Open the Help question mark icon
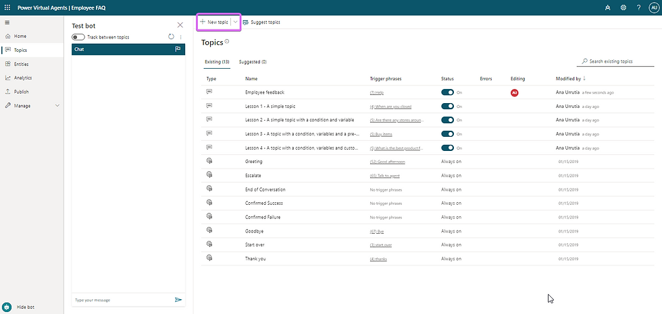Viewport: 662px width, 314px height. tap(639, 7)
